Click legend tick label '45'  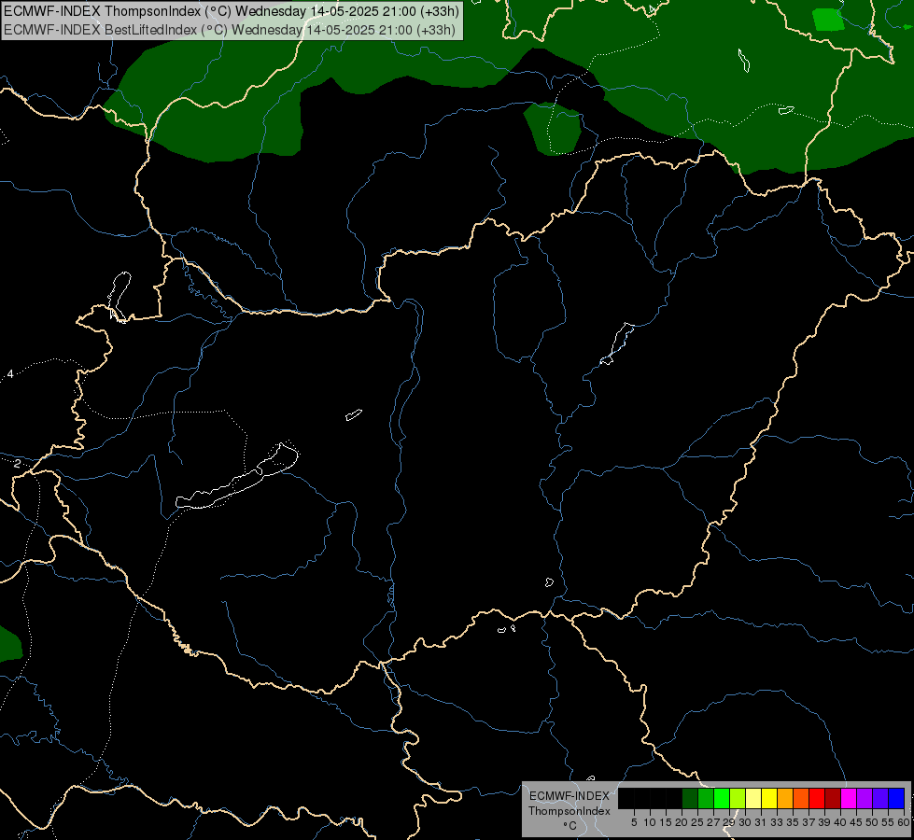point(856,822)
